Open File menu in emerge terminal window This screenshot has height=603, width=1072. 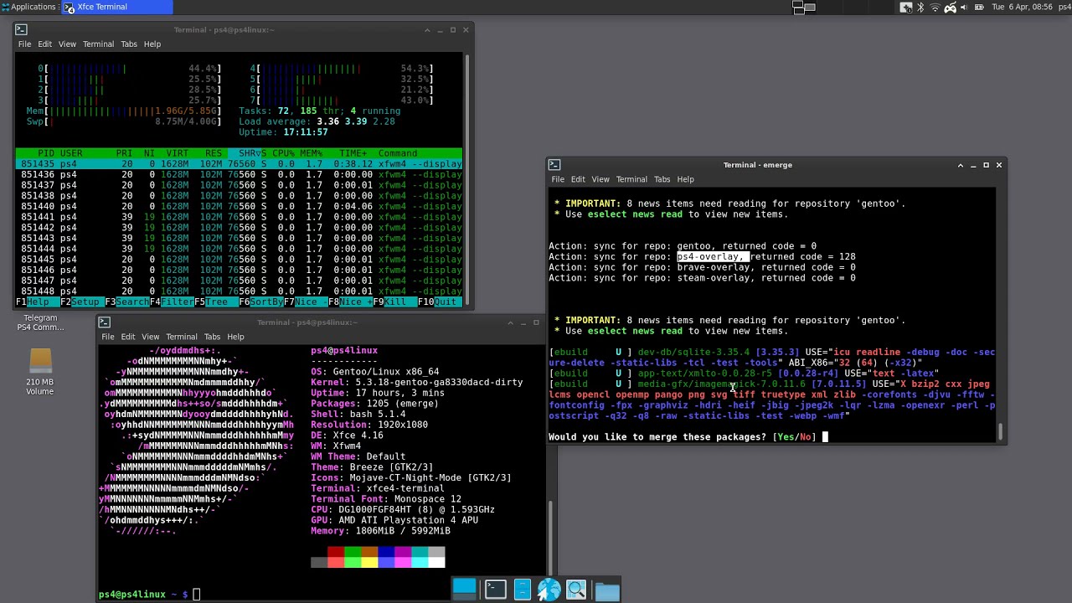coord(558,179)
